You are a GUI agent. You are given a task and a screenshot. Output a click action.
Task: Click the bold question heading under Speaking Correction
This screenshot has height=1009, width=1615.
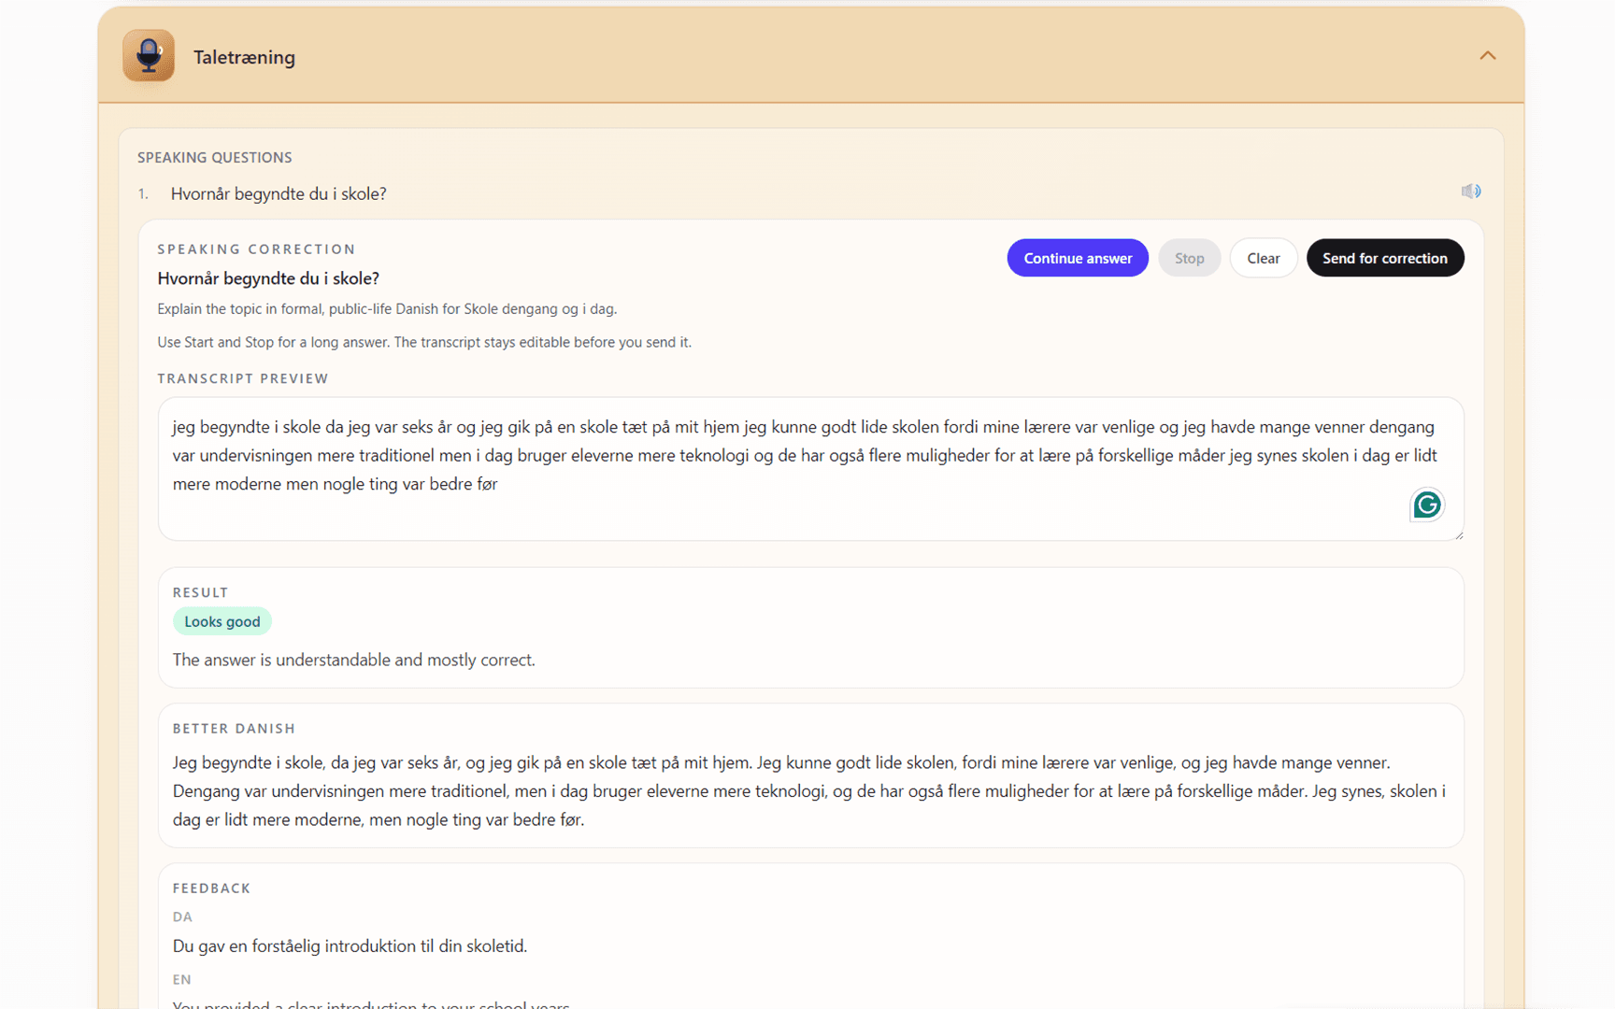point(268,278)
